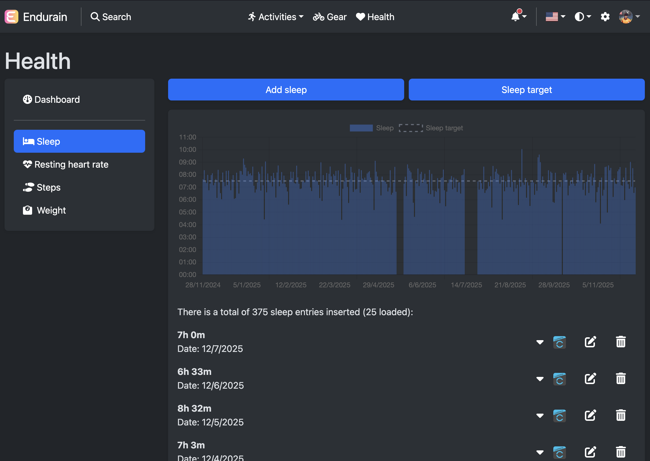The height and width of the screenshot is (461, 650).
Task: Expand details of 7h 0m entry
Action: coord(540,342)
